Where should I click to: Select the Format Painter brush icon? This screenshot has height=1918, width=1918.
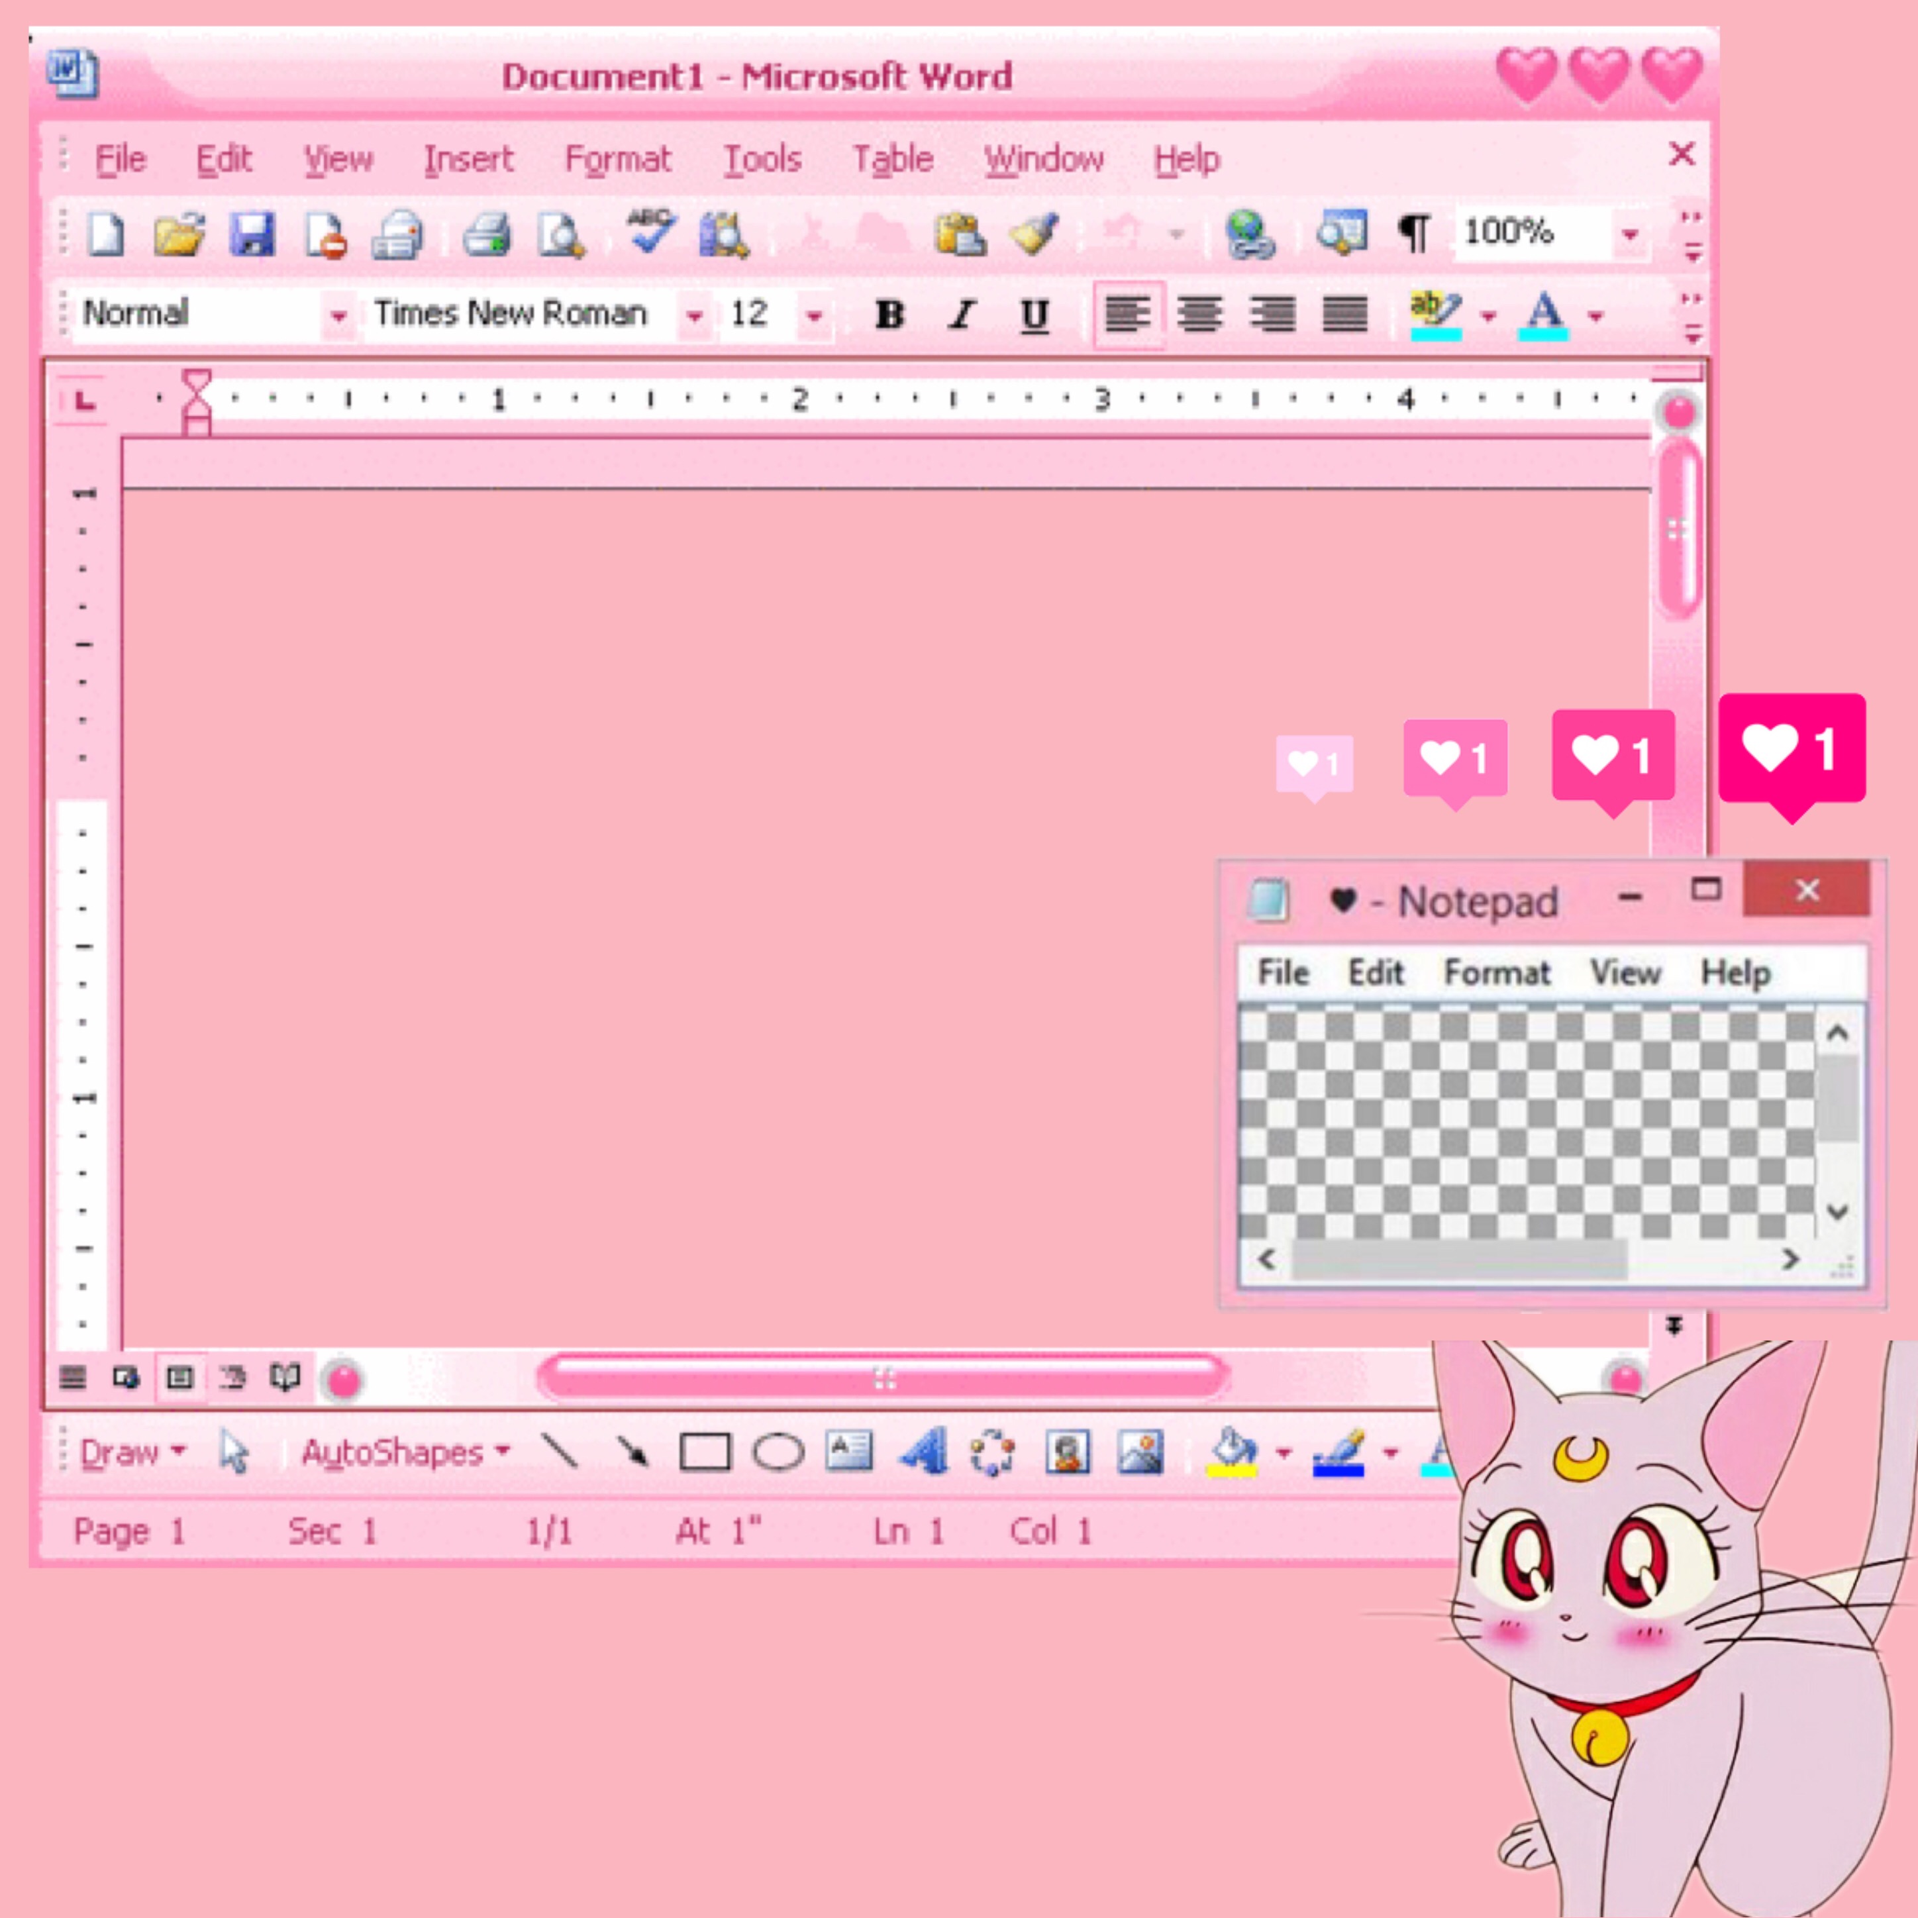(x=1035, y=234)
